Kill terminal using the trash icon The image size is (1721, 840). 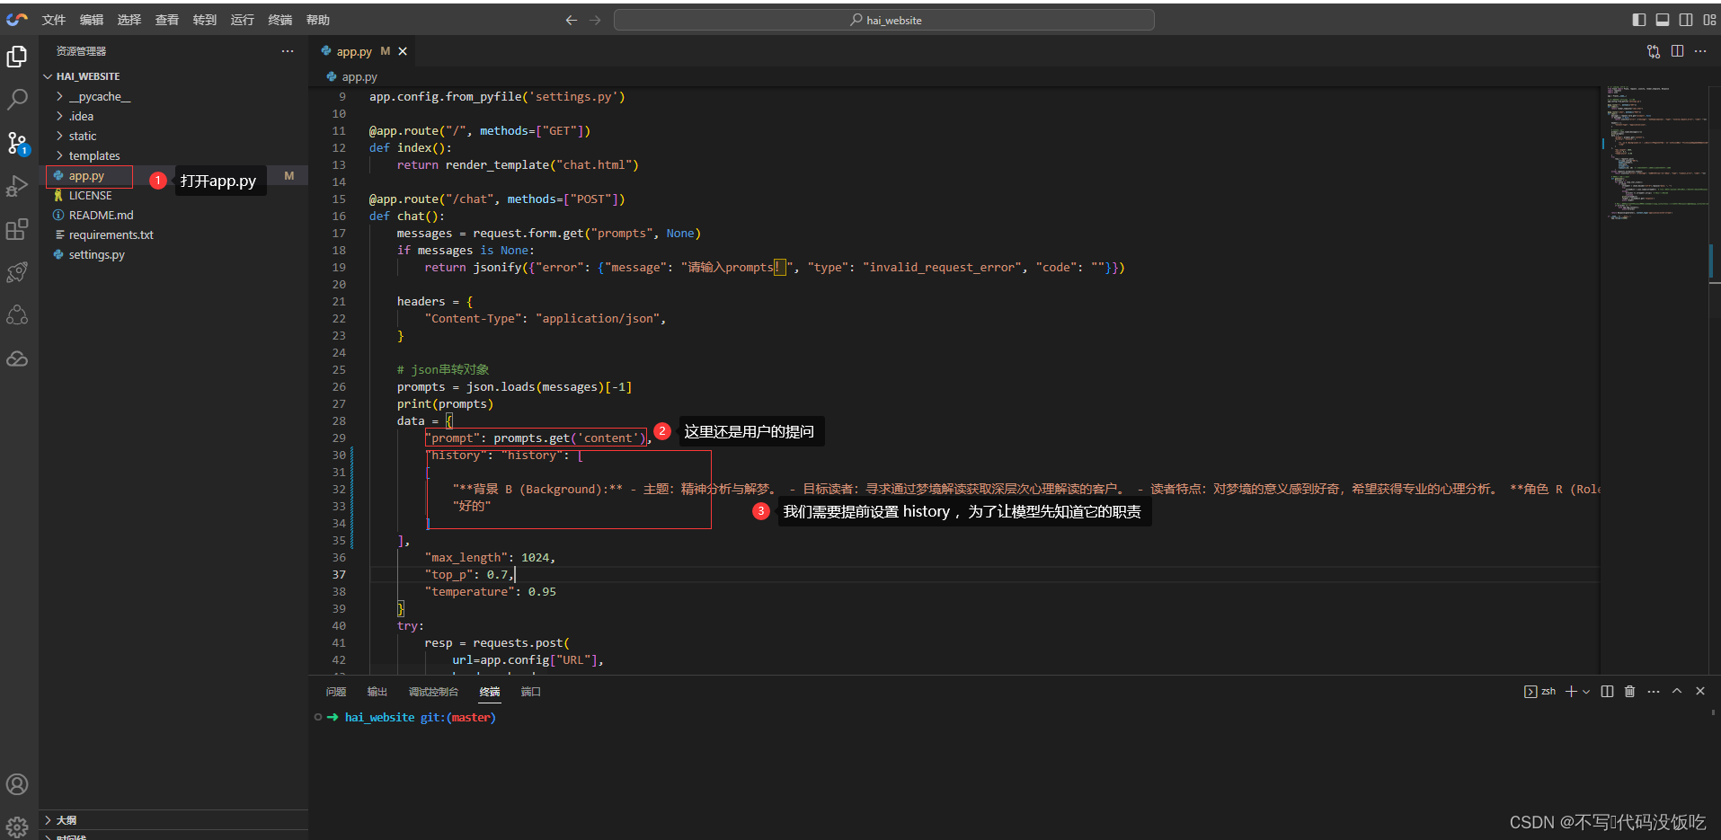[1629, 692]
